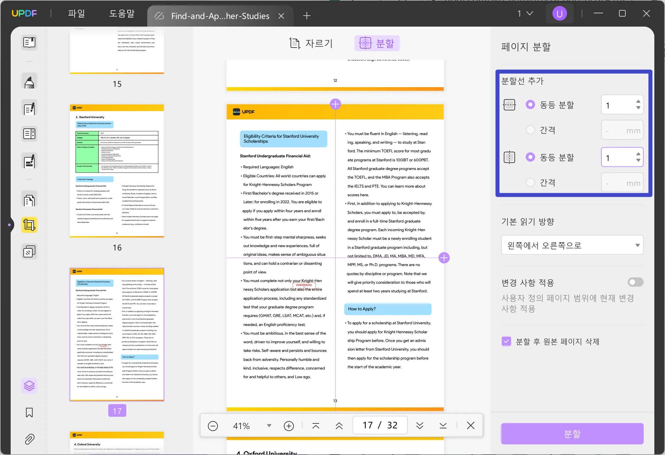665x455 pixels.
Task: Uncheck 분할 후 원본 페이지 삭제 checkbox
Action: coord(506,341)
